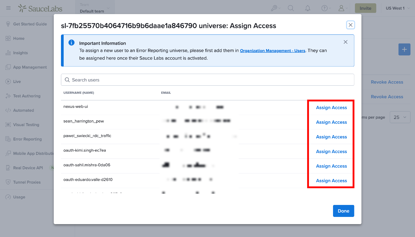Open the help question mark menu
The image size is (415, 237).
[x=324, y=8]
